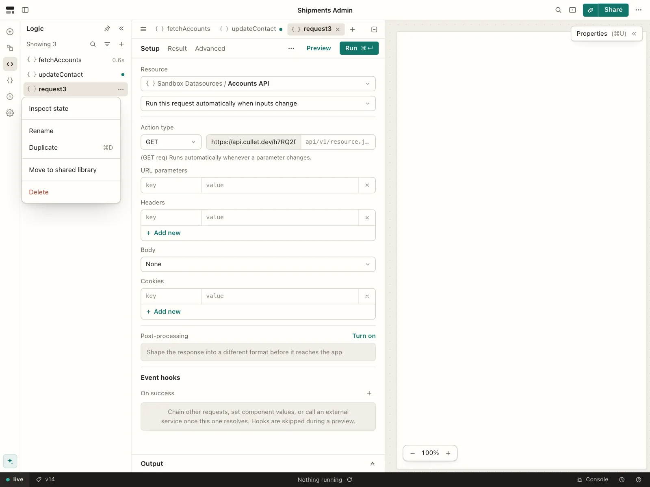Zoom out the canvas
Image resolution: width=650 pixels, height=487 pixels.
click(413, 453)
